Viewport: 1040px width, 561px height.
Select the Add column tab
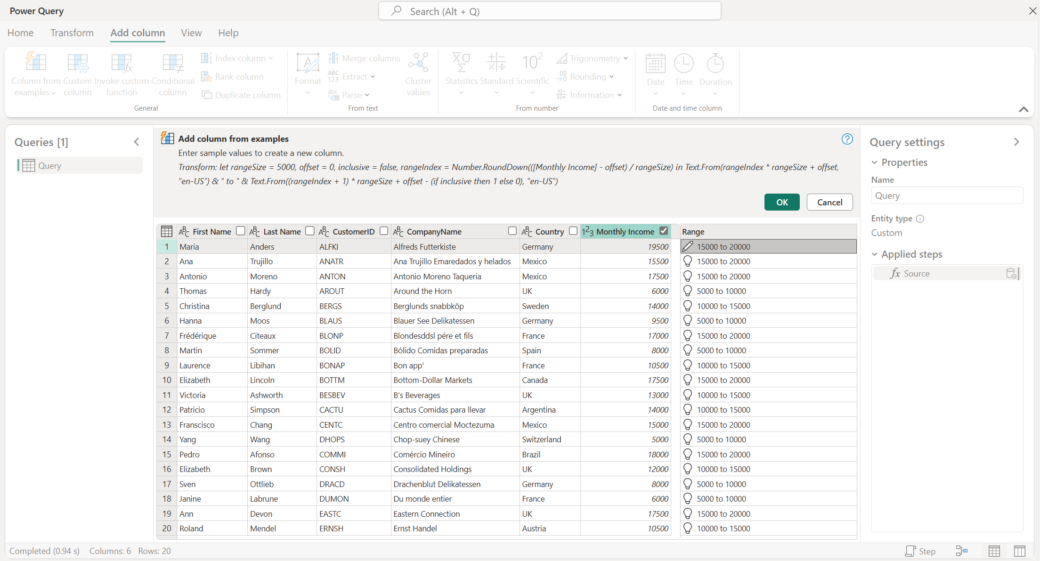(x=138, y=33)
